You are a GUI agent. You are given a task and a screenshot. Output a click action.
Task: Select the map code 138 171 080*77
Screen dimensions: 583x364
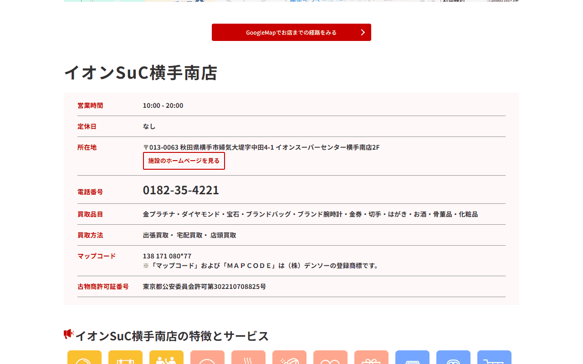coord(167,256)
